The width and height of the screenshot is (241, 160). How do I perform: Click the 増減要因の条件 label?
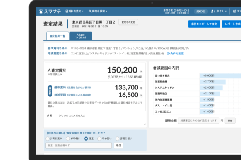pyautogui.click(x=57, y=54)
